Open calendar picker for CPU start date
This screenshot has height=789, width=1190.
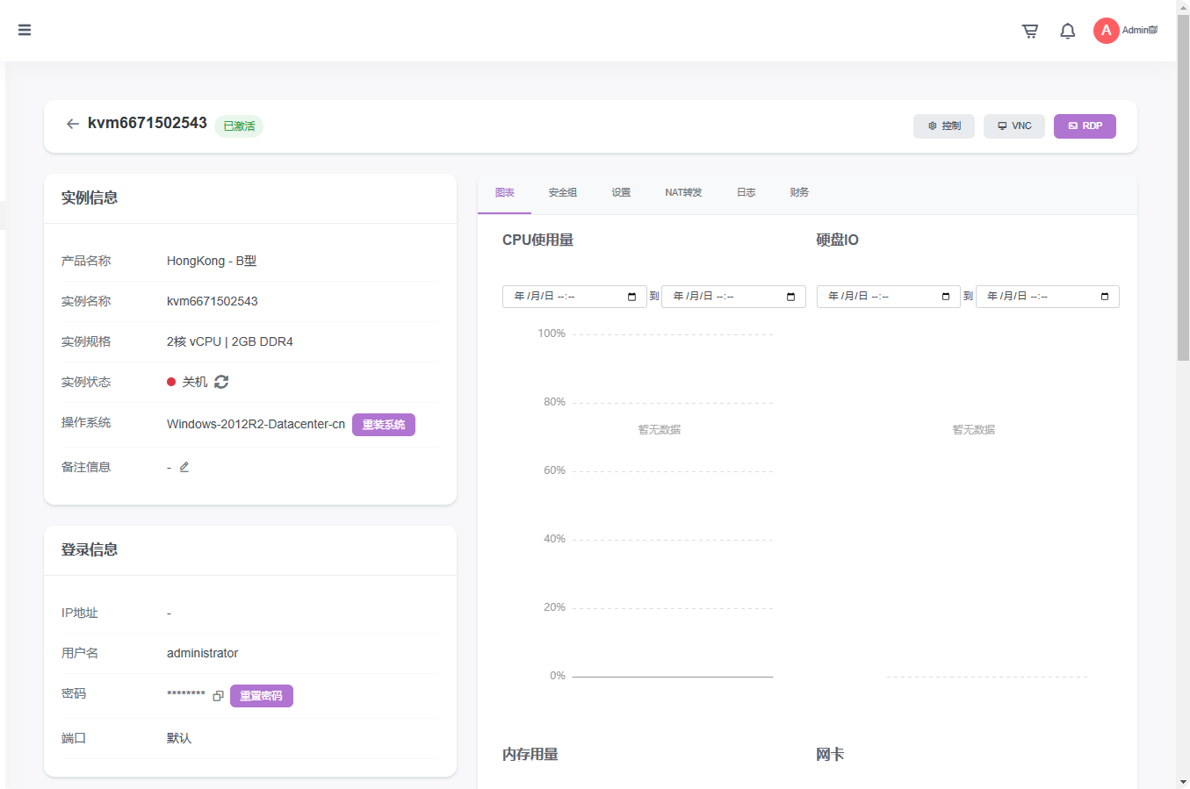[x=631, y=297]
